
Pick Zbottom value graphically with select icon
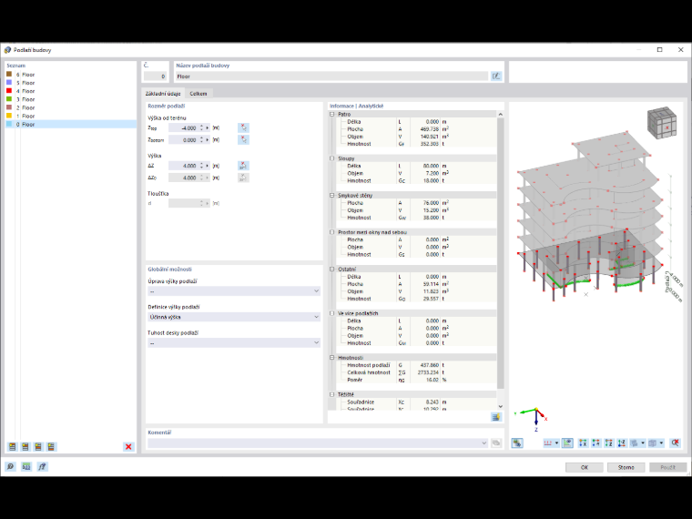tap(243, 139)
